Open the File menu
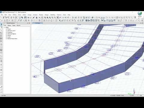The height and width of the screenshot is (108, 144). [x=2, y=15]
